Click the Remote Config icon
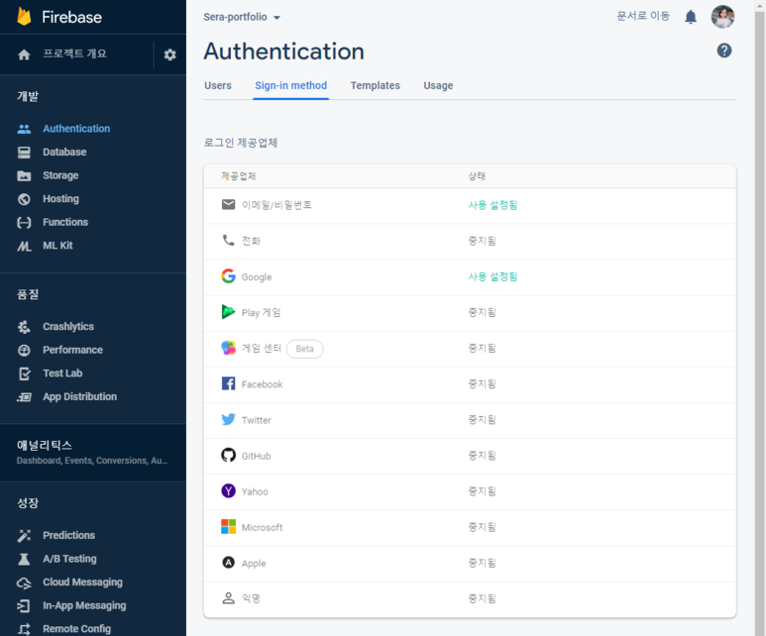Image resolution: width=766 pixels, height=636 pixels. coord(24,629)
